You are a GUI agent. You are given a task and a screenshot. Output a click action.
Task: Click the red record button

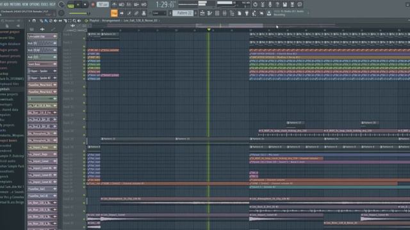point(92,4)
